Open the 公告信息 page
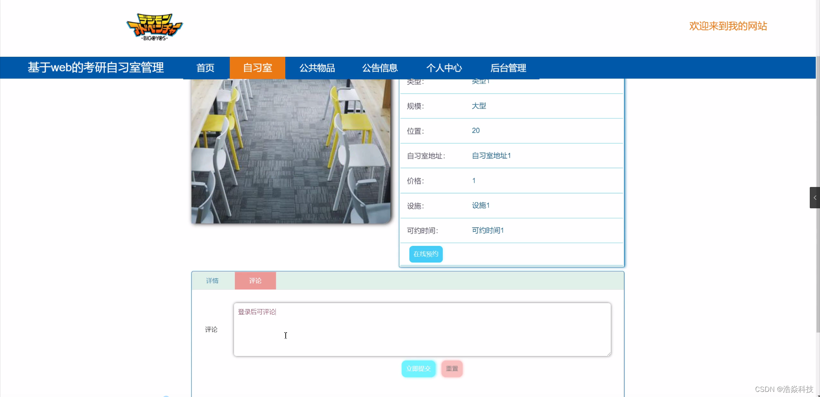 click(x=380, y=68)
